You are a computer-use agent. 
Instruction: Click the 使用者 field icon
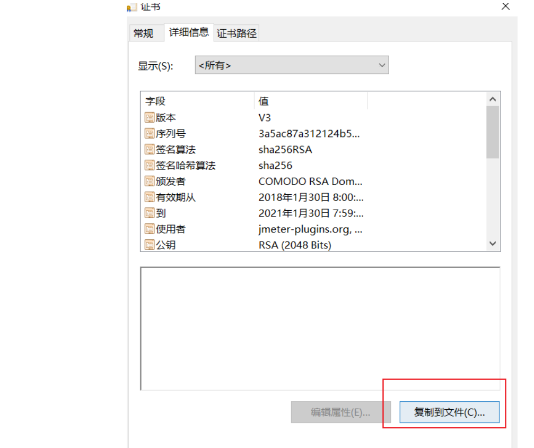(149, 229)
